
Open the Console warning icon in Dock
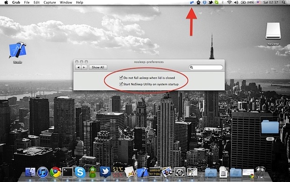[x=155, y=172]
